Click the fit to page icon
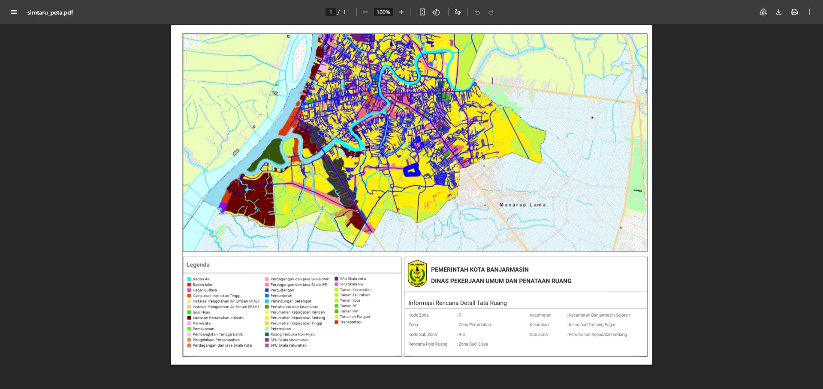823x389 pixels. pyautogui.click(x=422, y=12)
